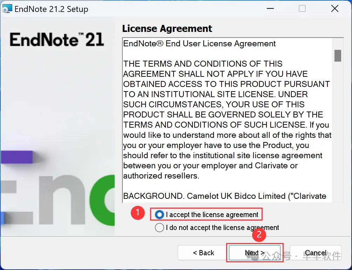Close the EndNote 21.2 Setup window
Image resolution: width=352 pixels, height=270 pixels.
pos(335,8)
